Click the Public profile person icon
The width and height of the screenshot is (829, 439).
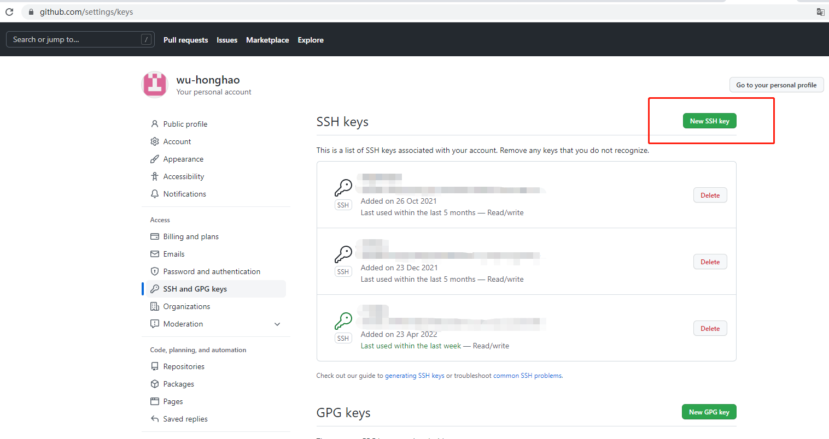(155, 124)
